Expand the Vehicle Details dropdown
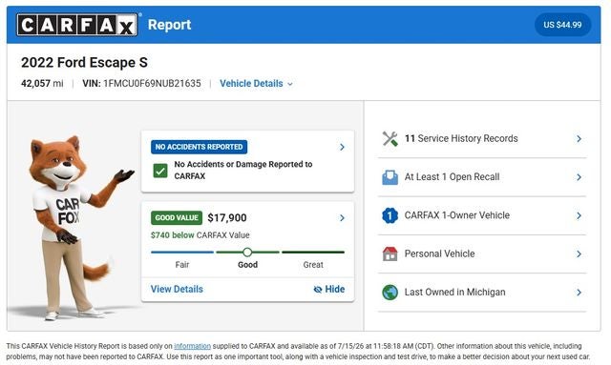Image resolution: width=611 pixels, height=365 pixels. tap(256, 84)
